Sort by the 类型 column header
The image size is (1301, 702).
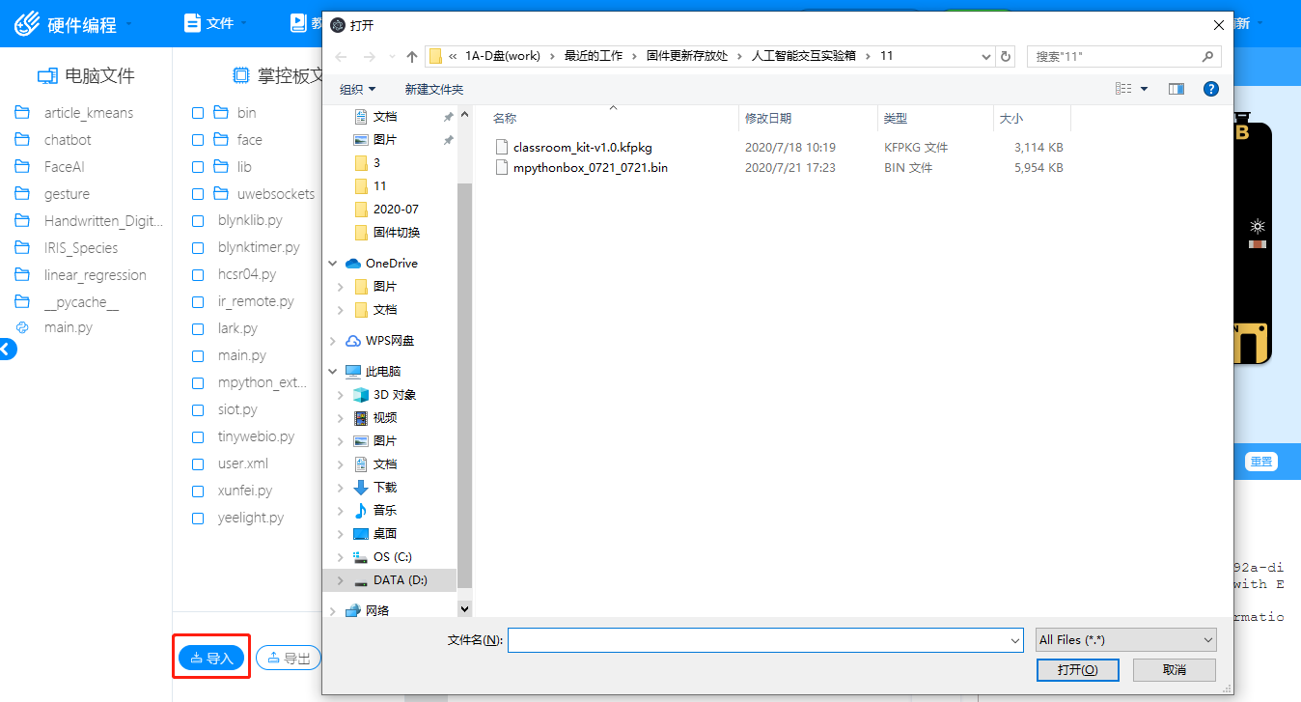tap(935, 118)
